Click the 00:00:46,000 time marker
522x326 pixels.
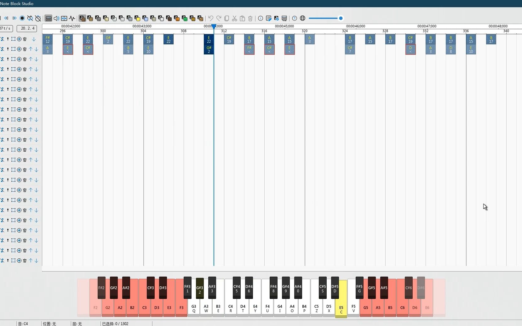point(356,26)
